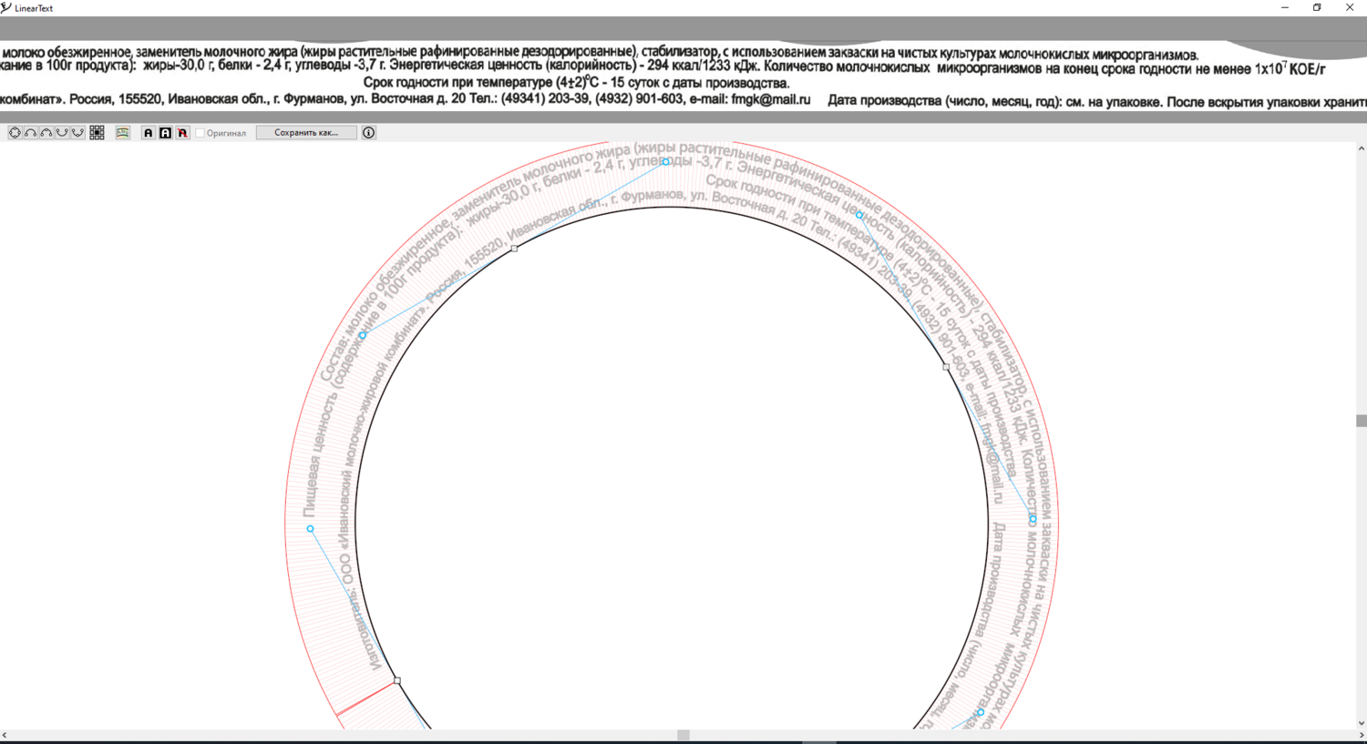
Task: Click the LinearText app icon in title bar
Action: (6, 7)
